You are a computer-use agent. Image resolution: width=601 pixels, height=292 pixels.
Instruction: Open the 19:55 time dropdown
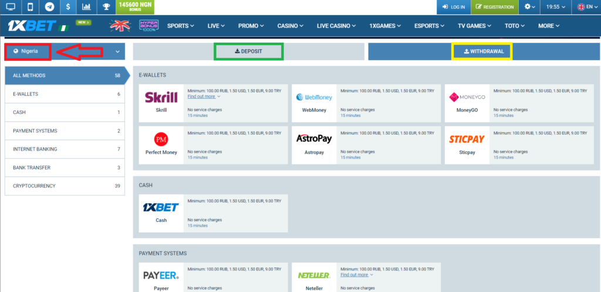[x=555, y=7]
